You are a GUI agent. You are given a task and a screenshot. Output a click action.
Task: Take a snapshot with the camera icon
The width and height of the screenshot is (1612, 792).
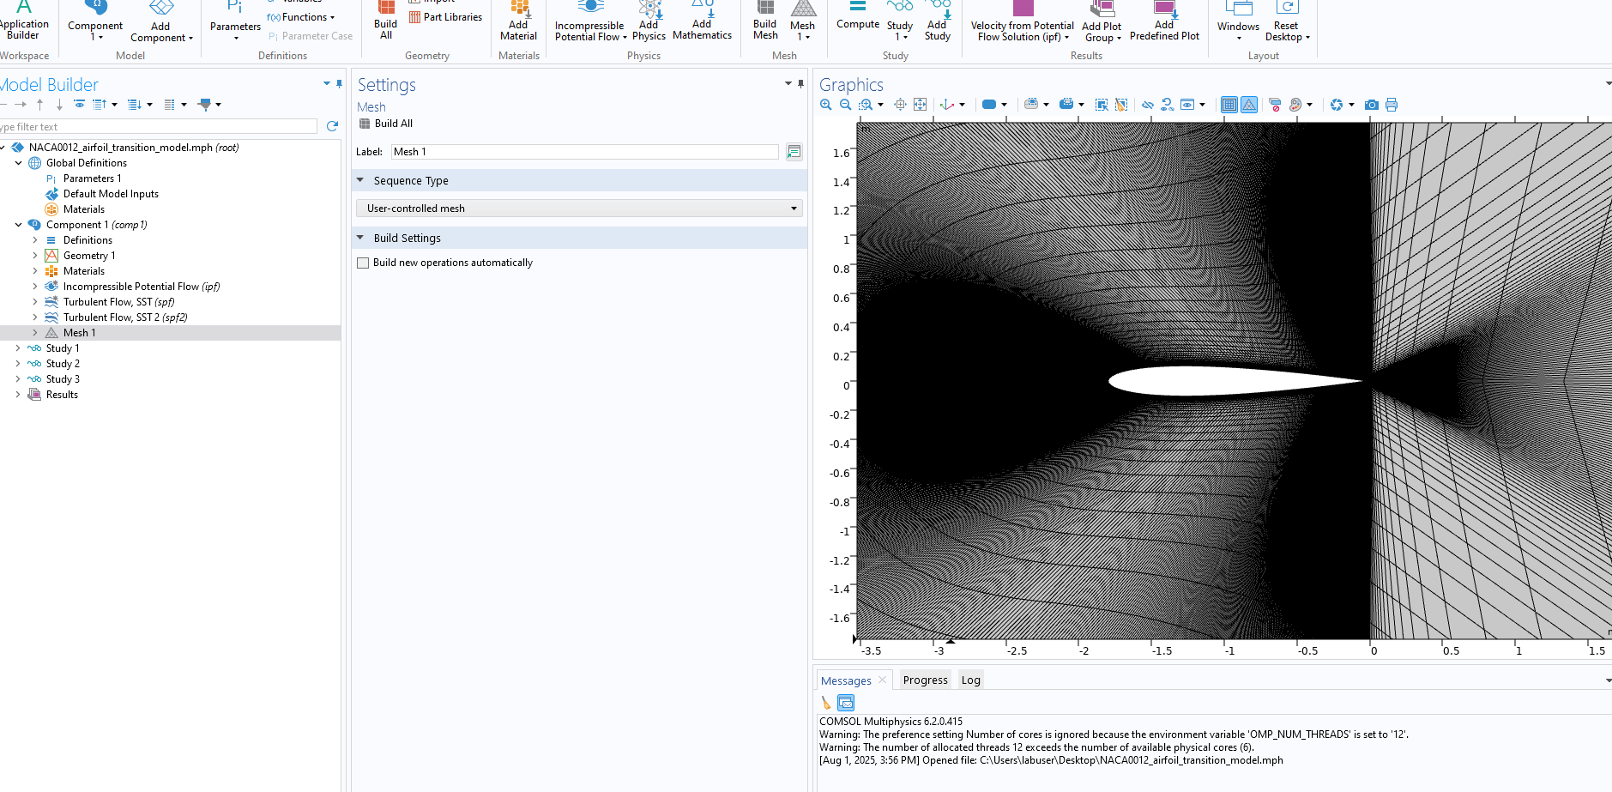pos(1372,105)
